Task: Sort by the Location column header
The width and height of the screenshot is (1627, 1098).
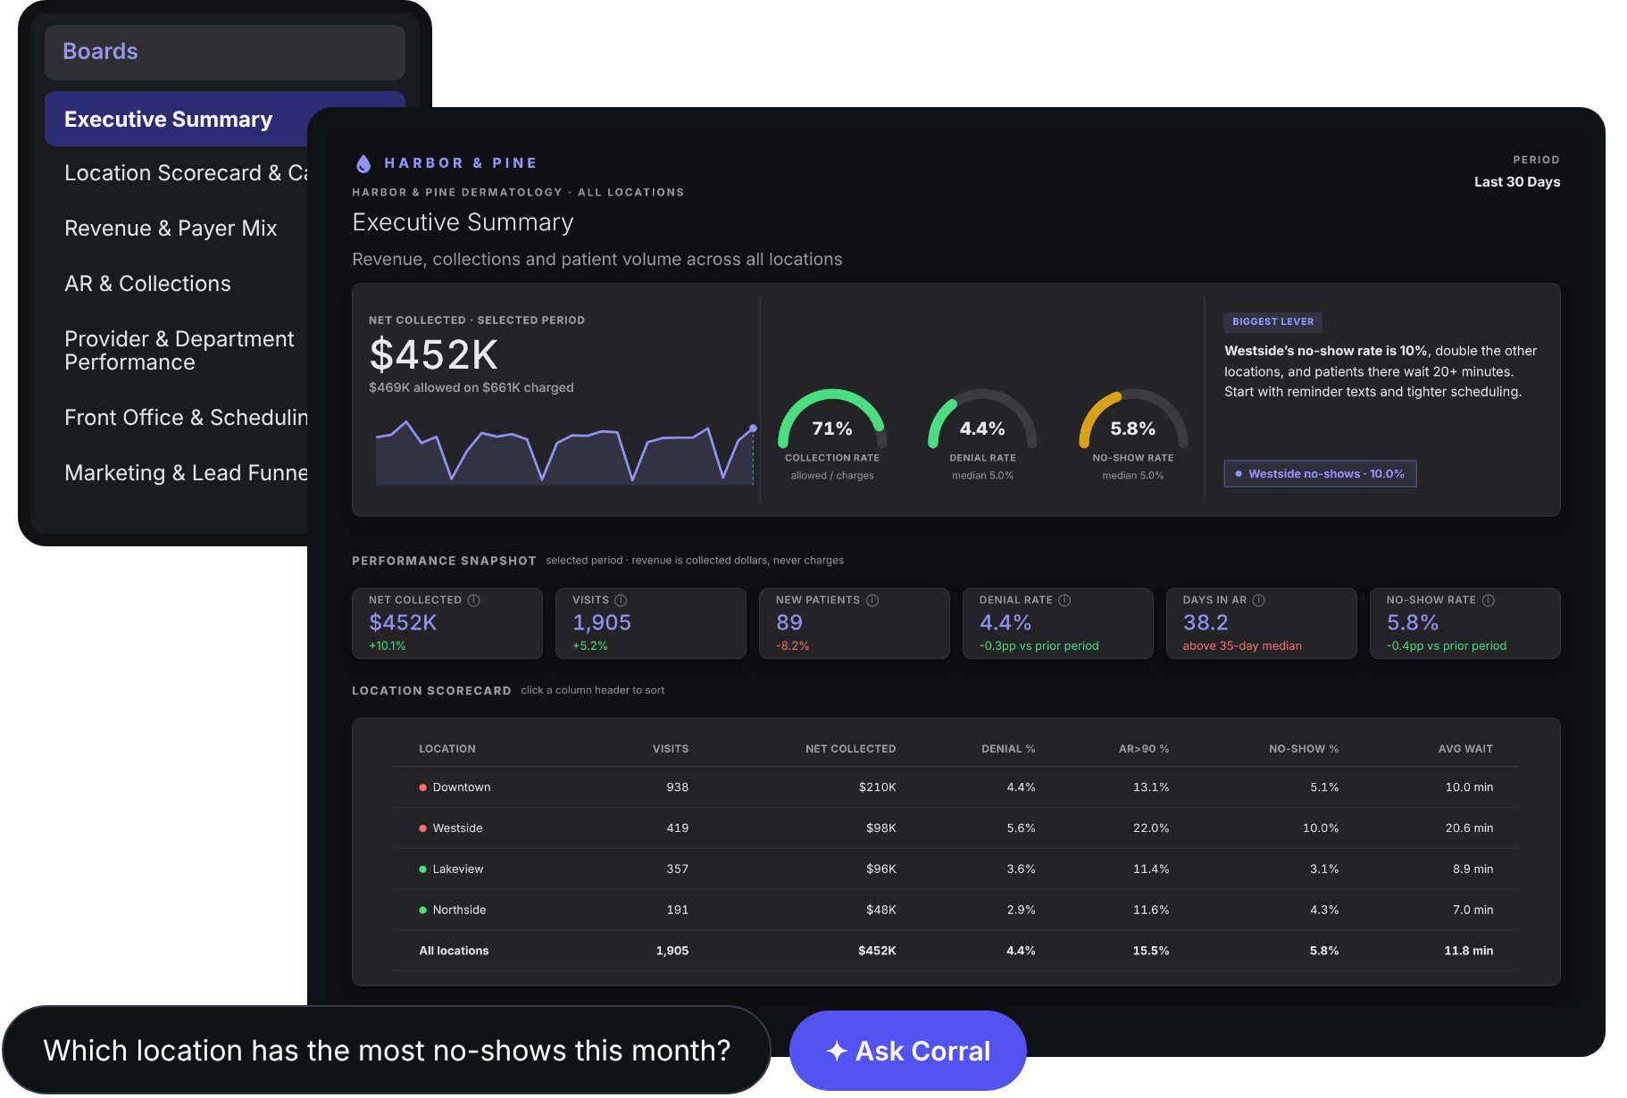Action: coord(447,749)
